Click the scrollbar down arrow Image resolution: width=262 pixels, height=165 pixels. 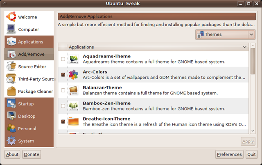coord(253,131)
